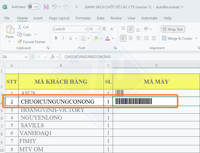This screenshot has height=153, width=200.
Task: Apply yellow fill color to cell
Action: [96, 38]
